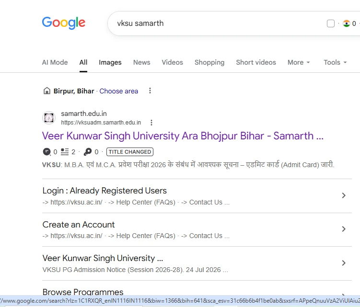Click the Birpur, Bihar location text
The image size is (360, 307).
click(x=74, y=91)
